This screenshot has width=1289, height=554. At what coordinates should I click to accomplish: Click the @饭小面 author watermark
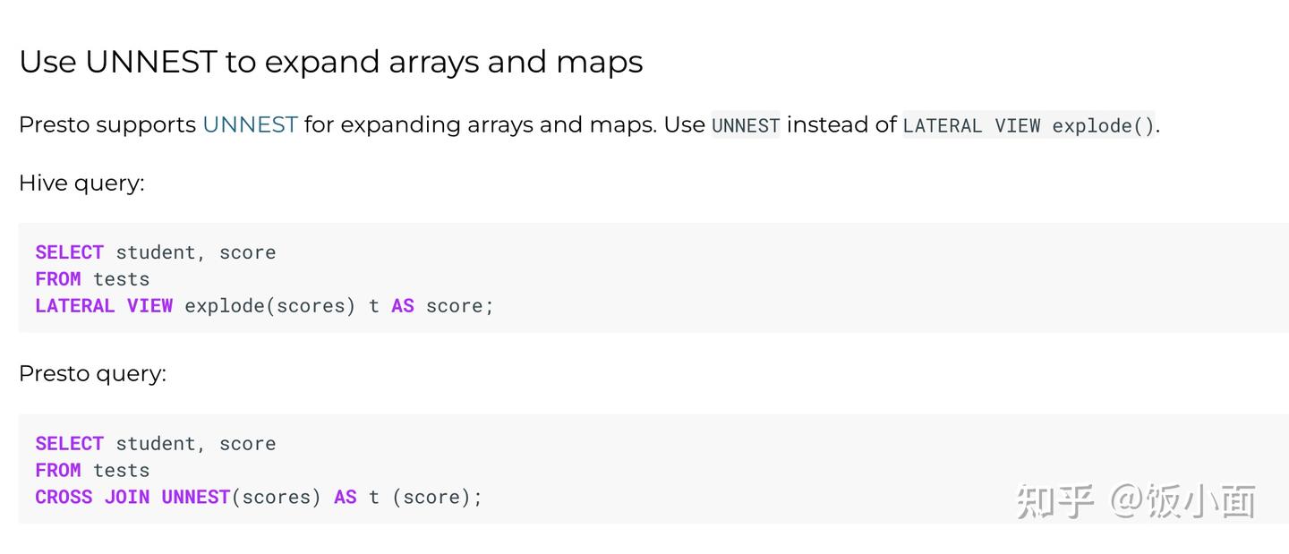(1183, 501)
